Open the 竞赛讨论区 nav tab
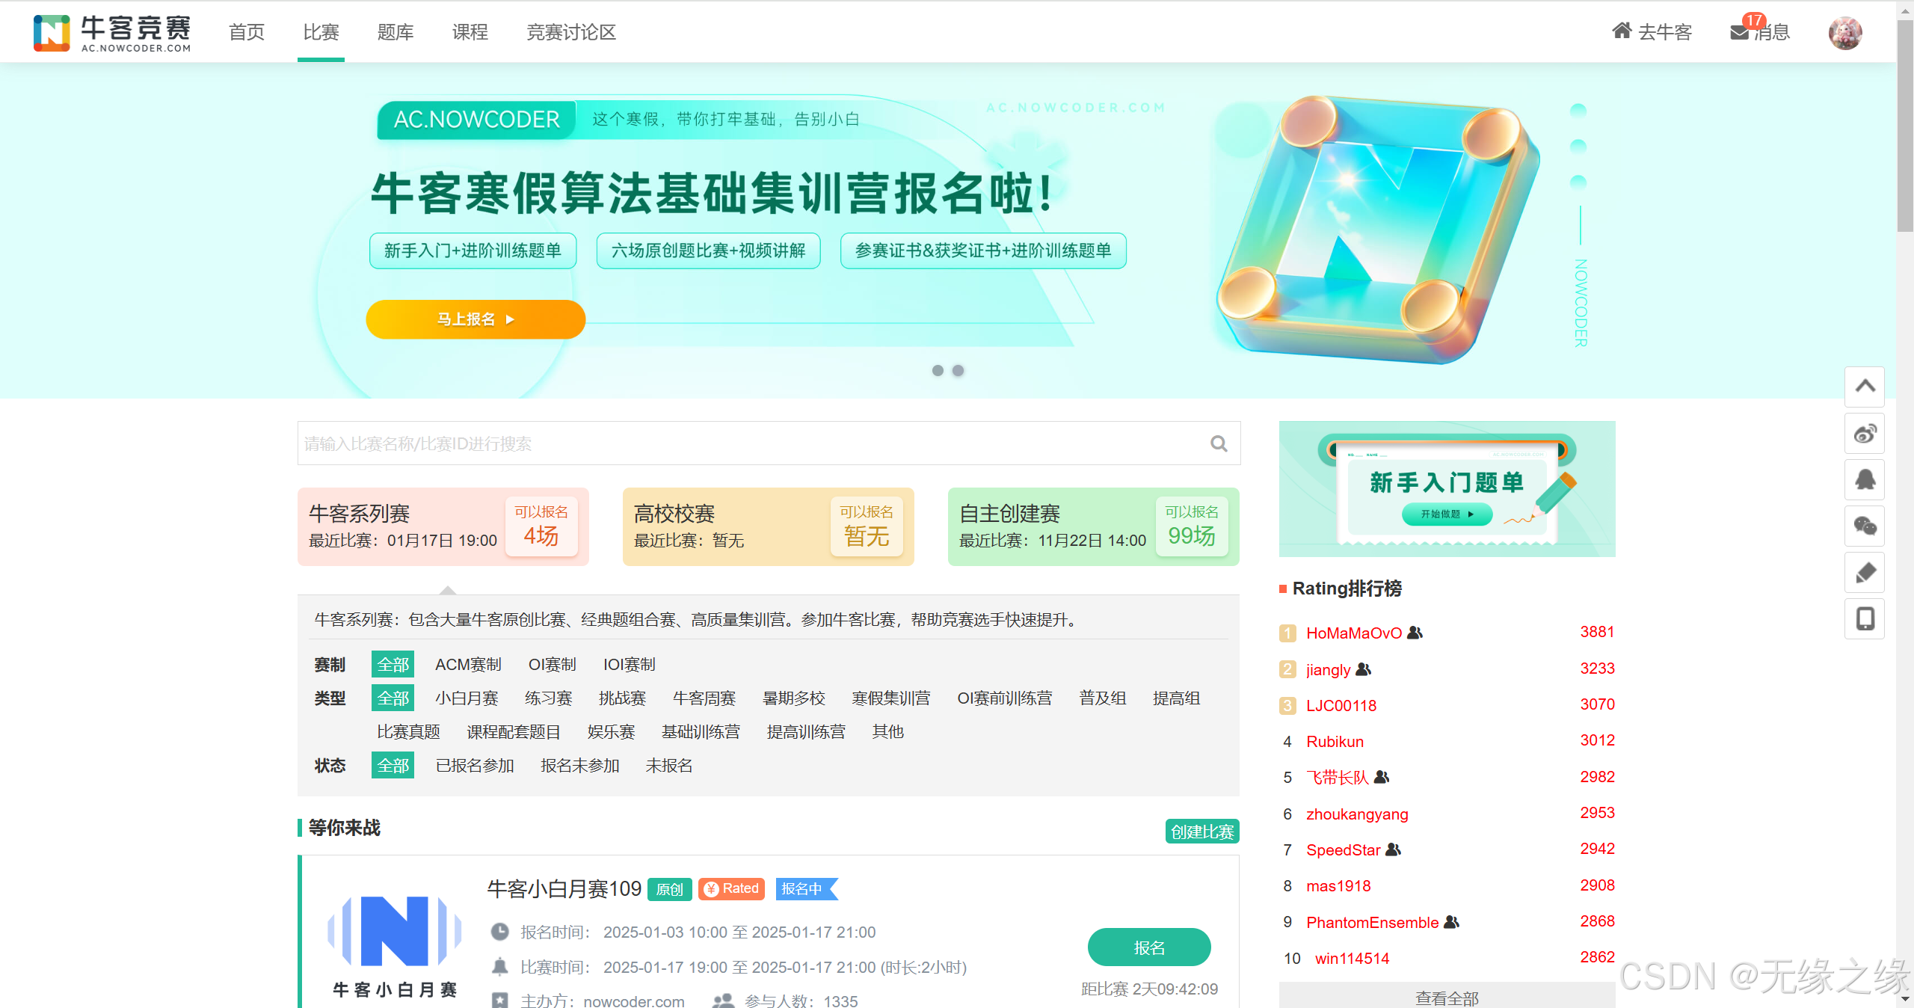This screenshot has height=1008, width=1914. 570,32
